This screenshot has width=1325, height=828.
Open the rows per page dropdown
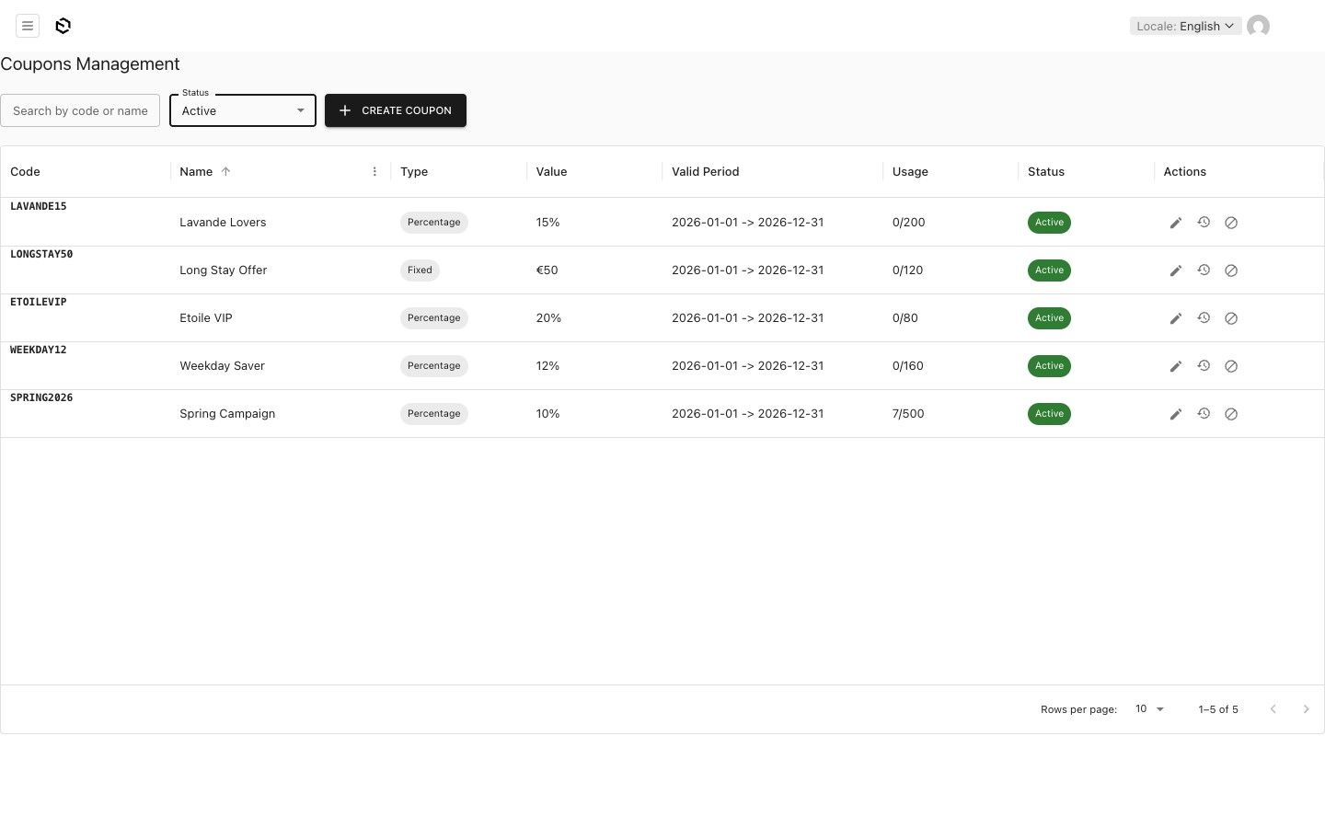[x=1149, y=709]
